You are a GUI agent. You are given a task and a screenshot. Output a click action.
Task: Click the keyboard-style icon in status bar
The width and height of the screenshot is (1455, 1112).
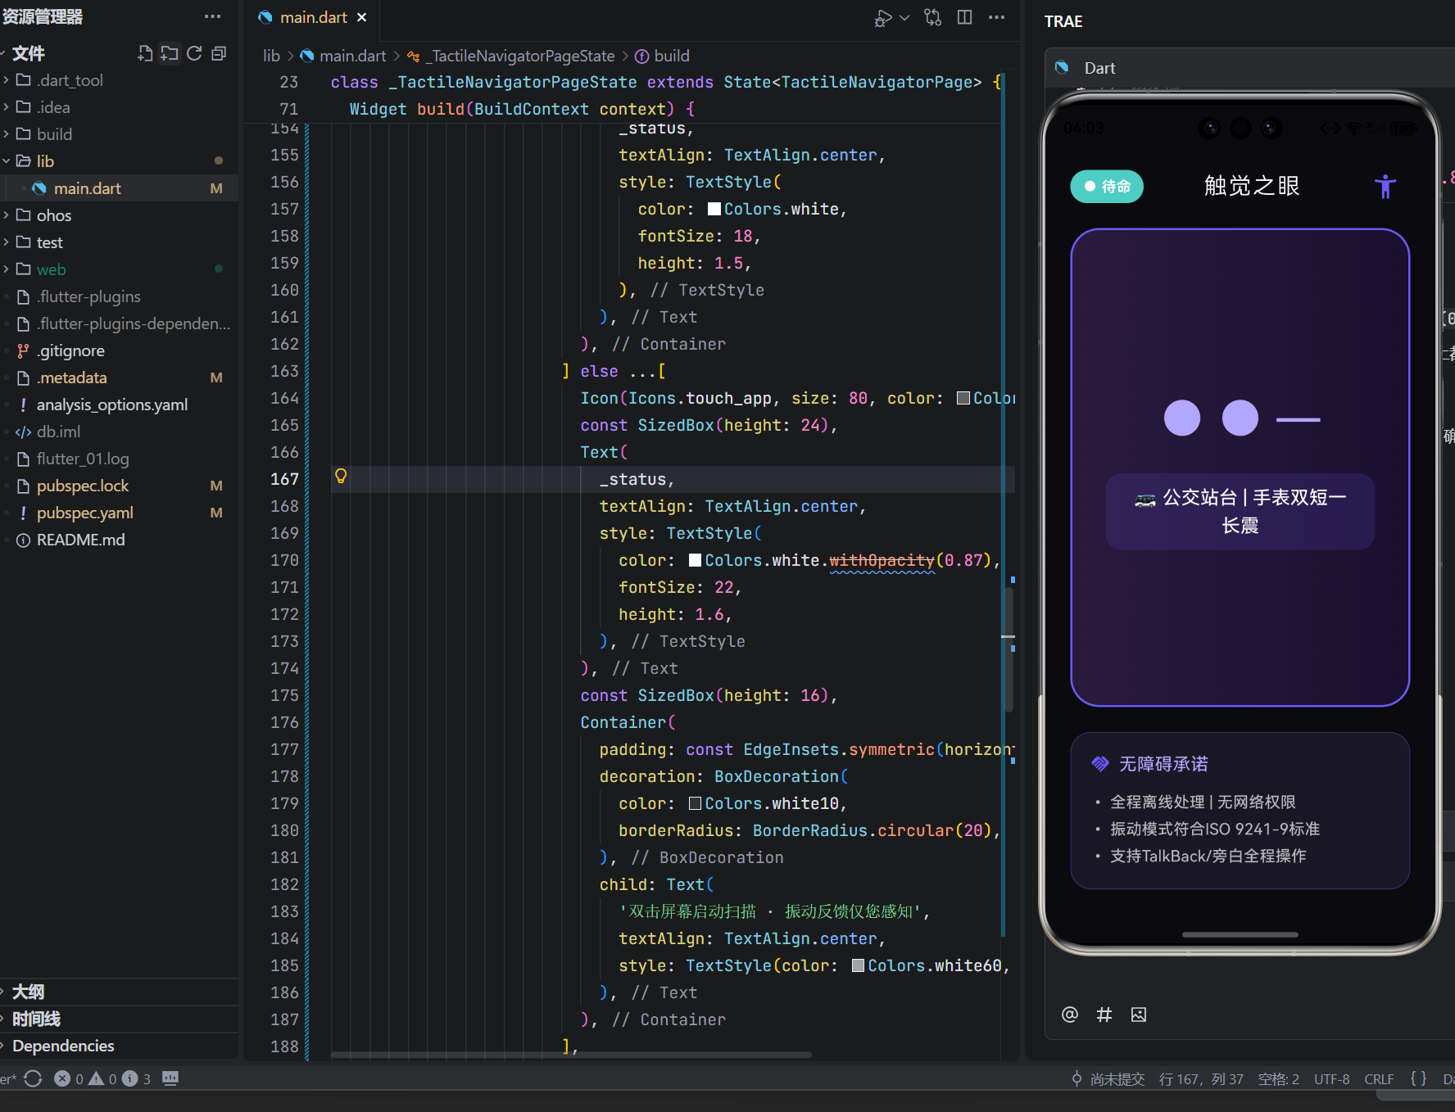170,1078
